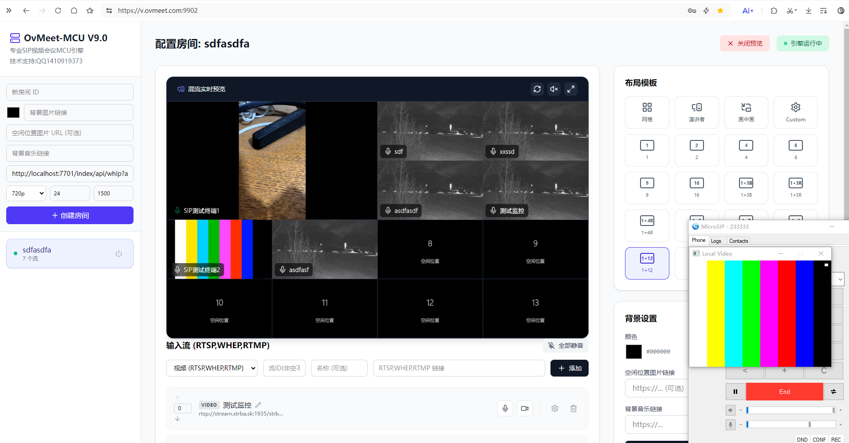Image resolution: width=849 pixels, height=443 pixels.
Task: Select the 演讲者 speaker layout template
Action: (697, 113)
